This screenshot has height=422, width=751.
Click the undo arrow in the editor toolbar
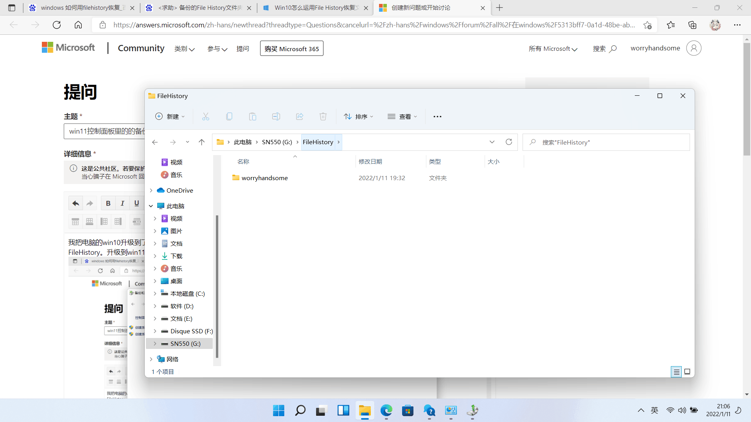75,203
